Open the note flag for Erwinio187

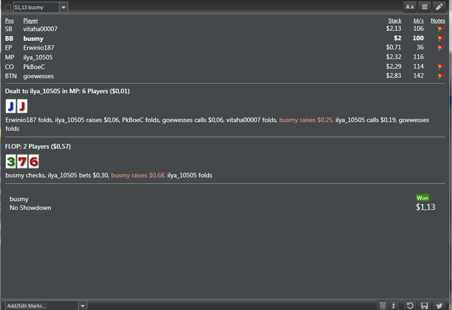[x=441, y=47]
